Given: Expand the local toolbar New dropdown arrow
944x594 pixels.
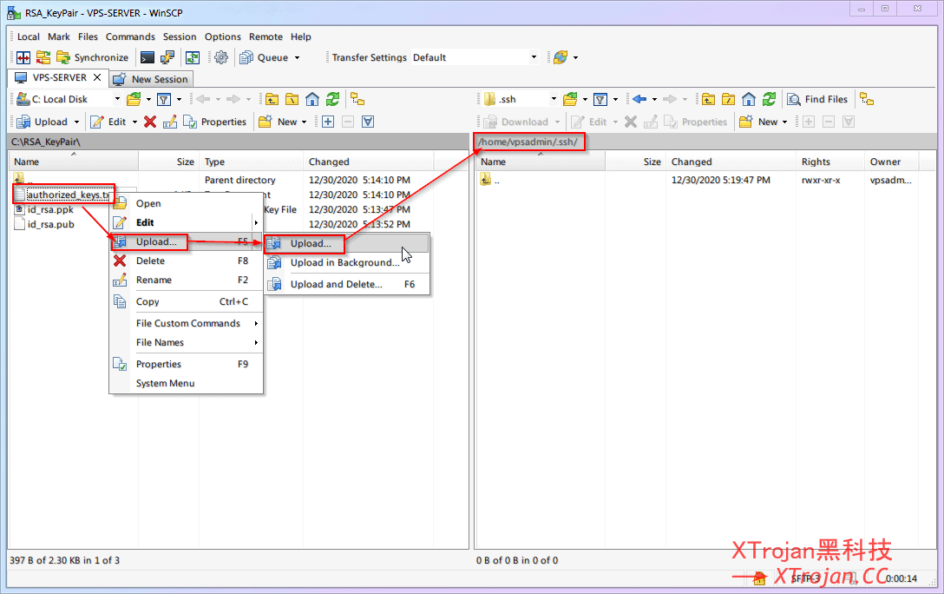Looking at the screenshot, I should [x=304, y=122].
